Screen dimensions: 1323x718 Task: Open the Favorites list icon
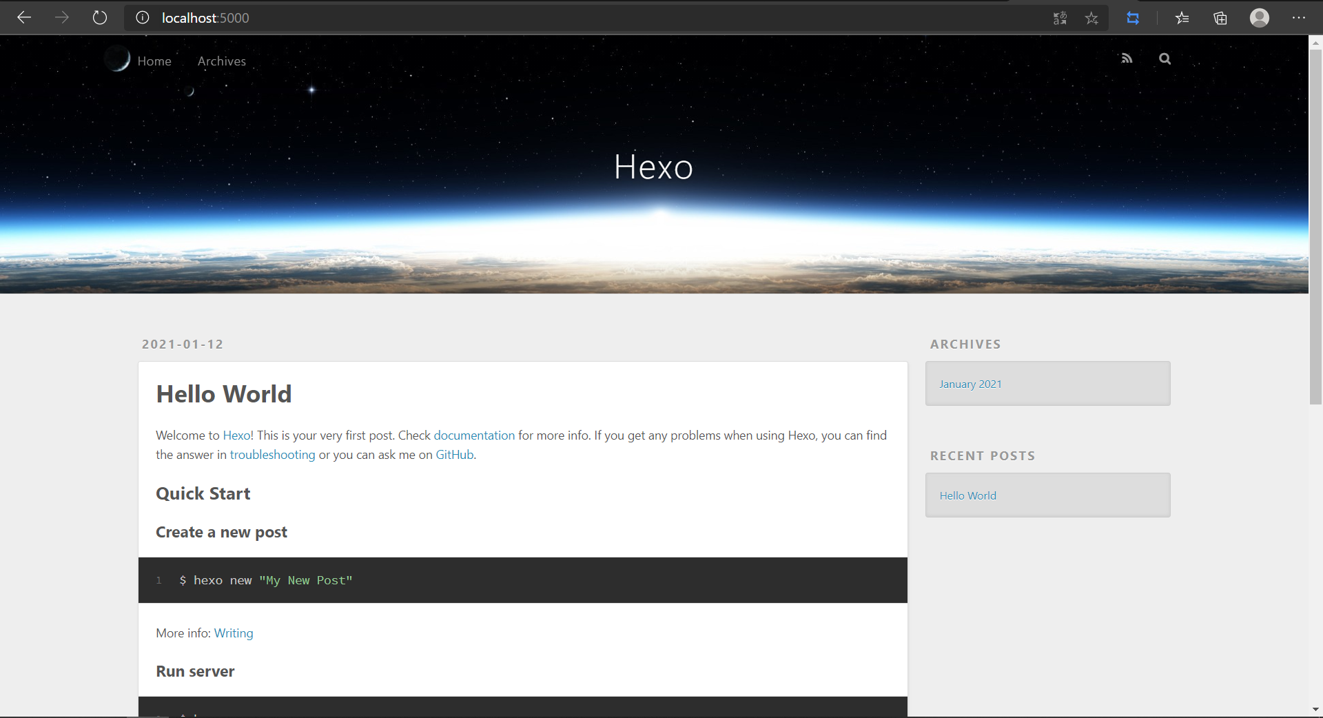[x=1182, y=18]
